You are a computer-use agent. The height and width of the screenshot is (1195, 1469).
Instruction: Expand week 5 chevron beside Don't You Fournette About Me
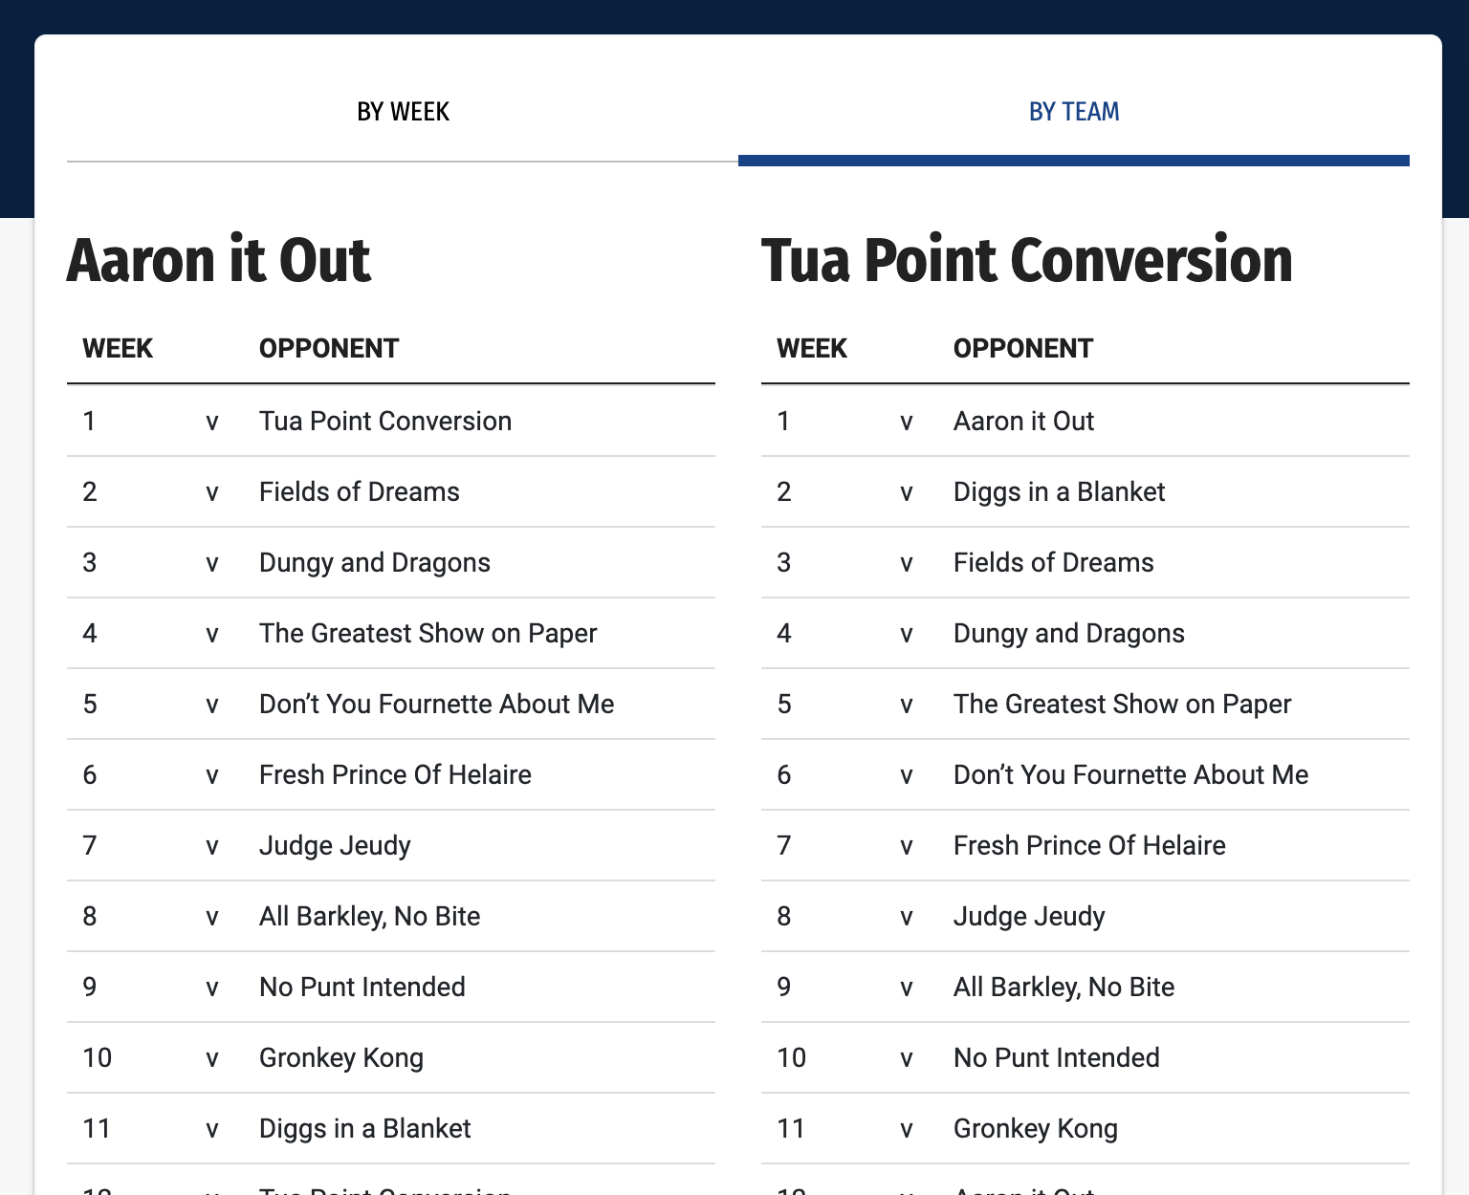(212, 704)
